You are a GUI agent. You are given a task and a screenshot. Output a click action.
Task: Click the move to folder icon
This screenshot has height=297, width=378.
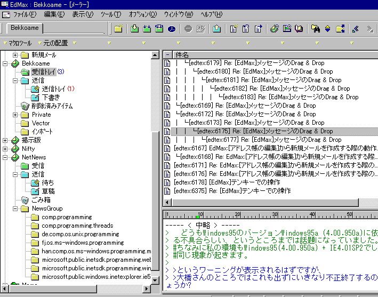click(x=340, y=29)
